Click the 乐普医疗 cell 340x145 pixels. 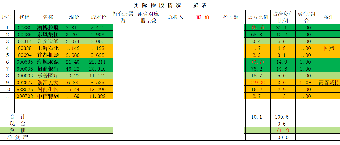pyautogui.click(x=48, y=76)
